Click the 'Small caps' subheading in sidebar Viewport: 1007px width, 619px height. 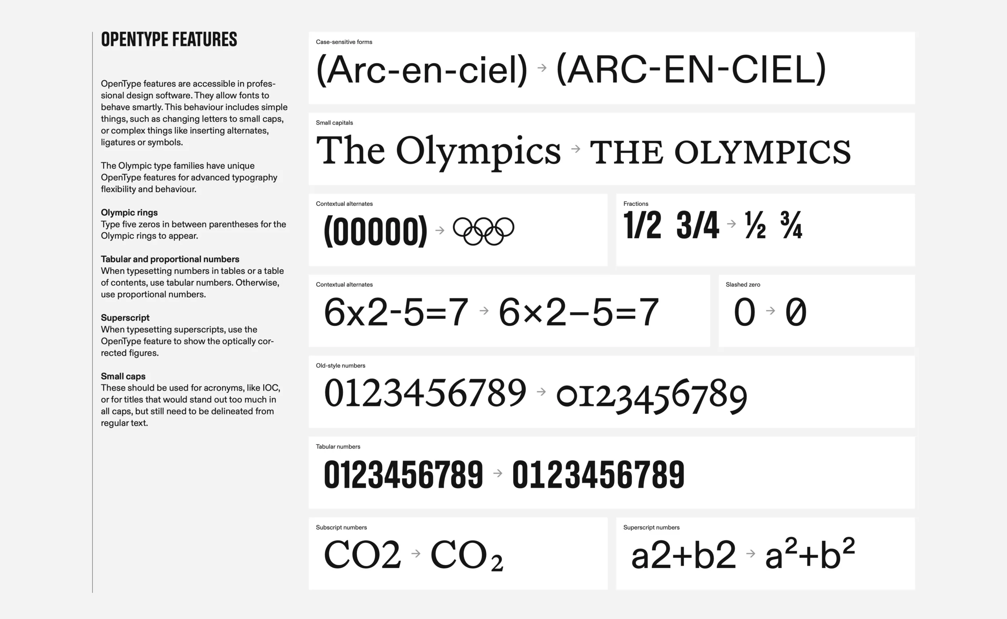coord(123,376)
